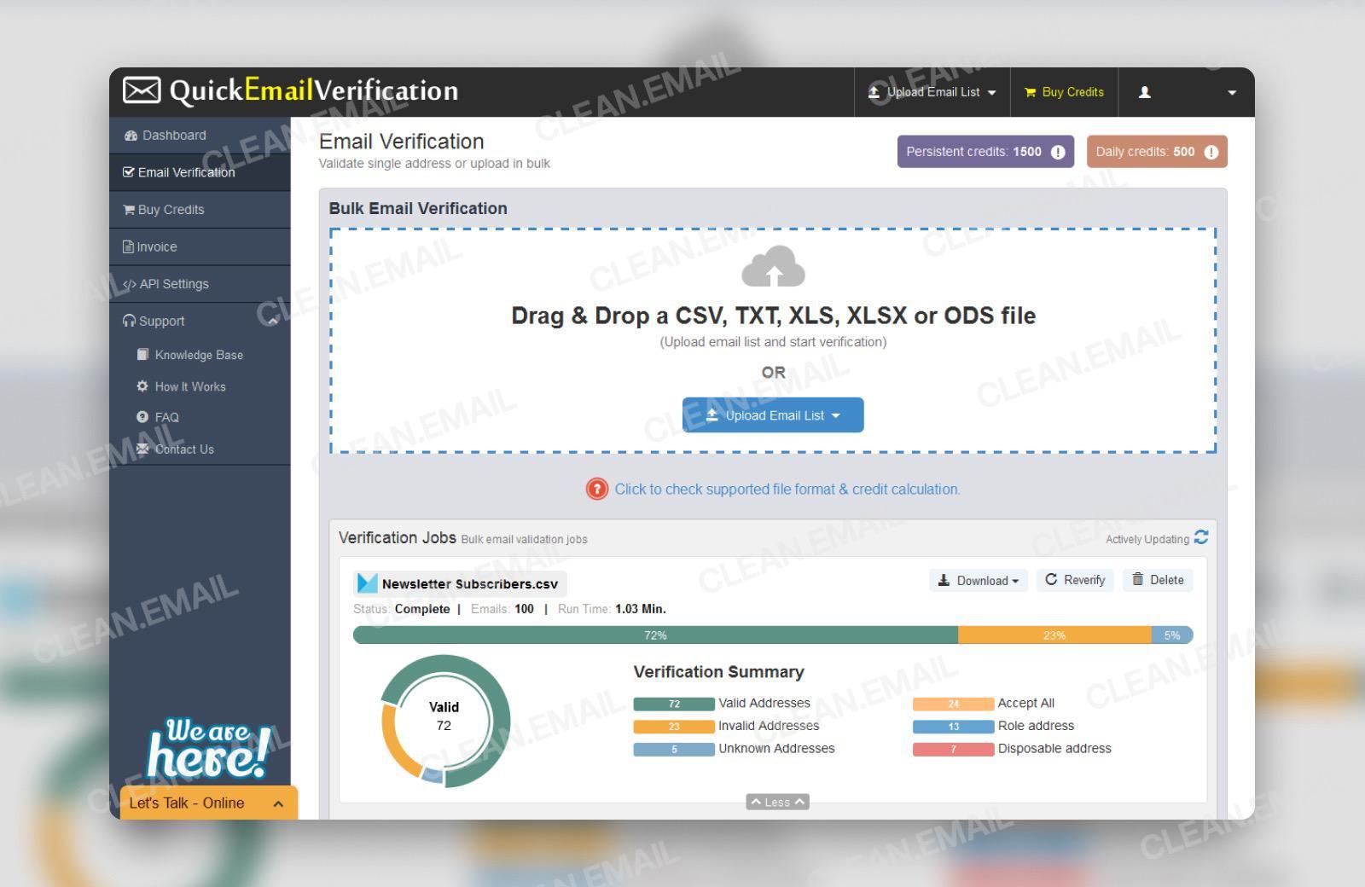1365x887 pixels.
Task: Click the Reverify button
Action: [x=1074, y=580]
